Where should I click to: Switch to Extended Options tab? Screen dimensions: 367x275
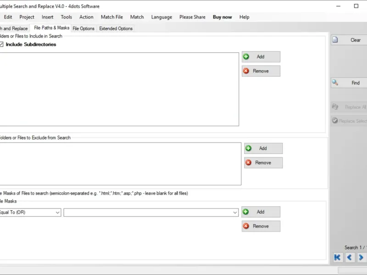(x=116, y=28)
